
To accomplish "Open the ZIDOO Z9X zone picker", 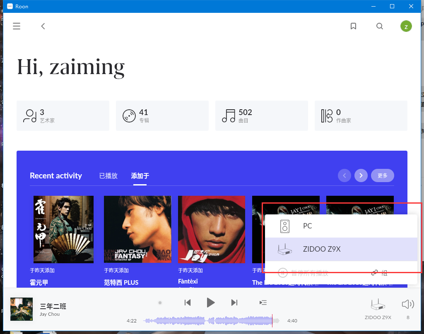I will 378,309.
